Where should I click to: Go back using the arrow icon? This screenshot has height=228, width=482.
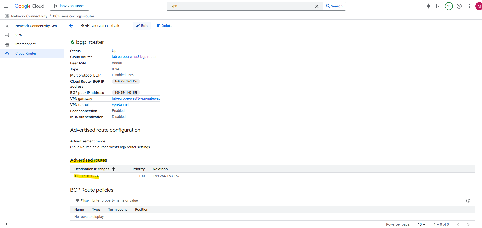71,26
